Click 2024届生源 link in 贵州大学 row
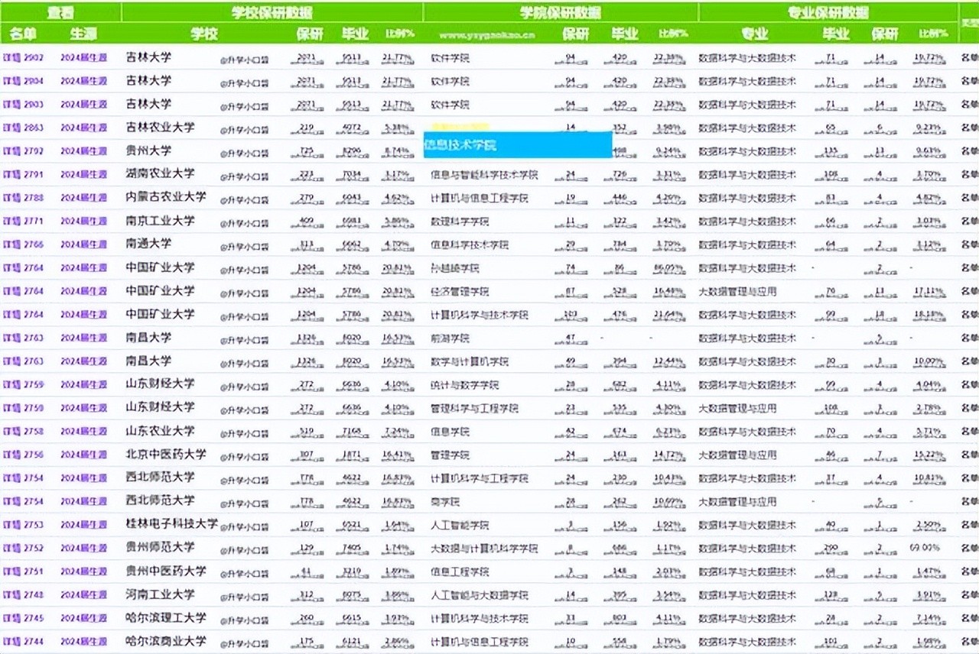This screenshot has width=979, height=654. click(84, 151)
